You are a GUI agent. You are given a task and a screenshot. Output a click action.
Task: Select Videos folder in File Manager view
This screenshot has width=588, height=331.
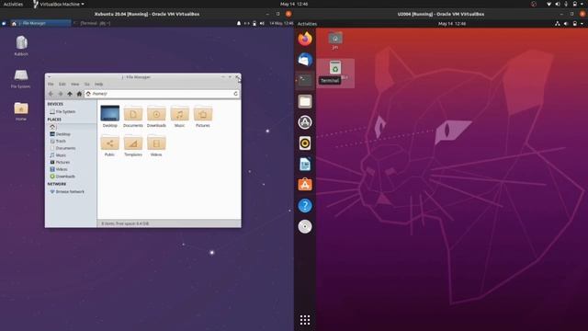(156, 145)
